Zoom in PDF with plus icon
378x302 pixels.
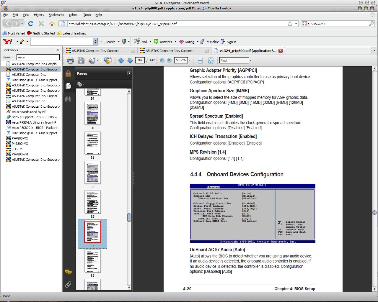coord(169,60)
